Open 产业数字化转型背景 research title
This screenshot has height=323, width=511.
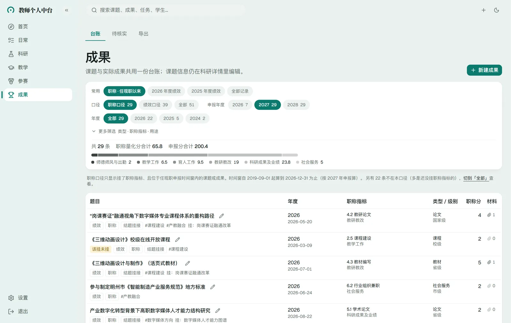click(150, 311)
